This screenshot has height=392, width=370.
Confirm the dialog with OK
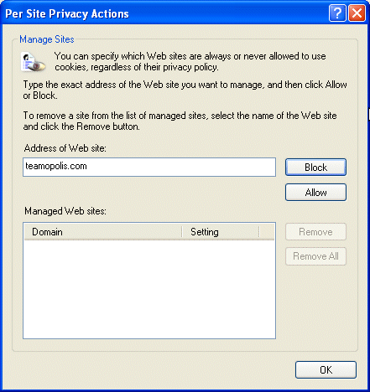click(x=326, y=369)
